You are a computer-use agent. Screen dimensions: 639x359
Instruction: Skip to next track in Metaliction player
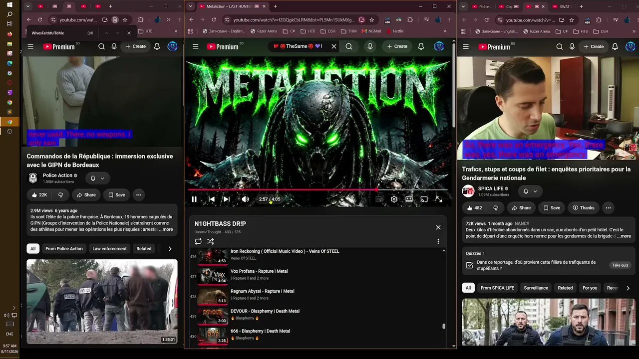tap(226, 199)
